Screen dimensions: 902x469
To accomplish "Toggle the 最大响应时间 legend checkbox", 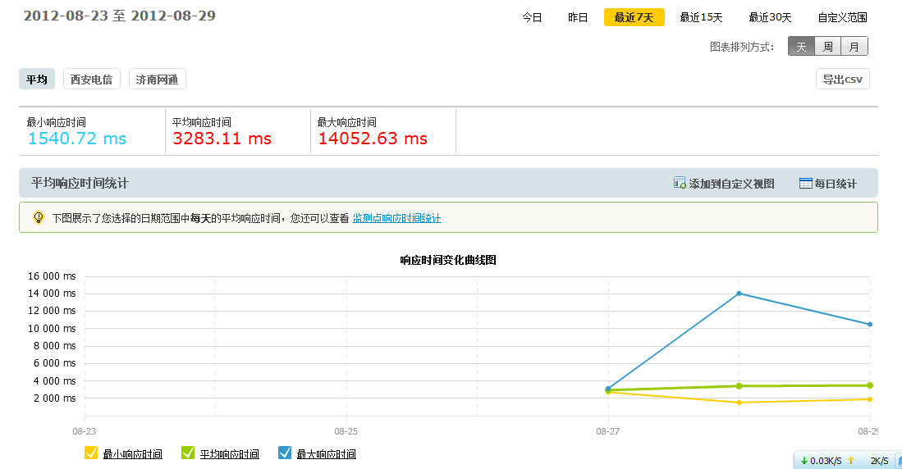I will [285, 453].
